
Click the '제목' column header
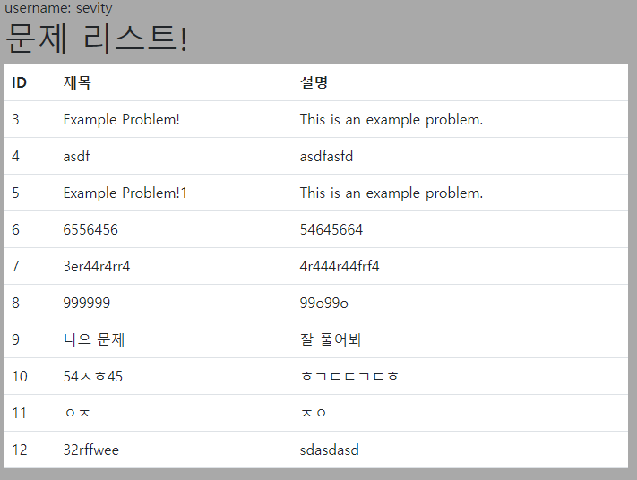point(77,83)
